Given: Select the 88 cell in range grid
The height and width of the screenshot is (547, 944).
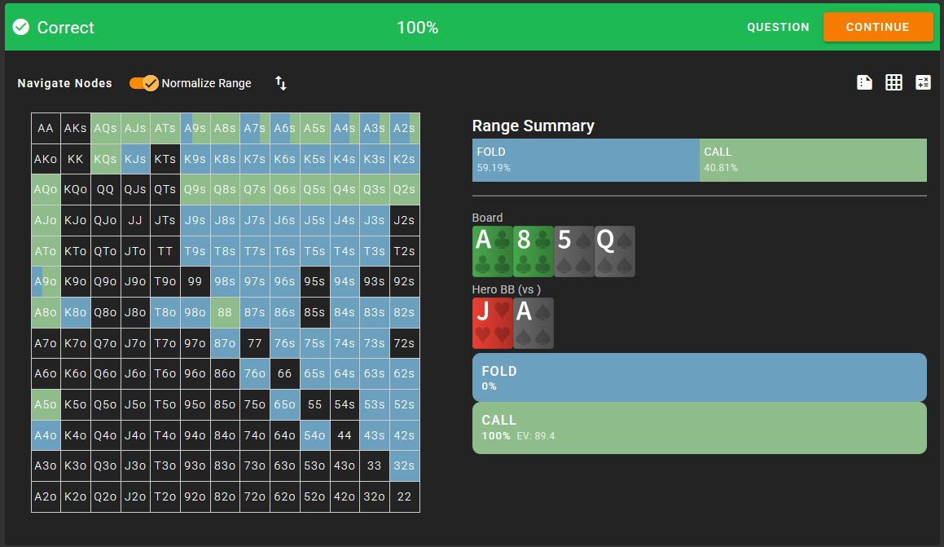Looking at the screenshot, I should (x=225, y=313).
